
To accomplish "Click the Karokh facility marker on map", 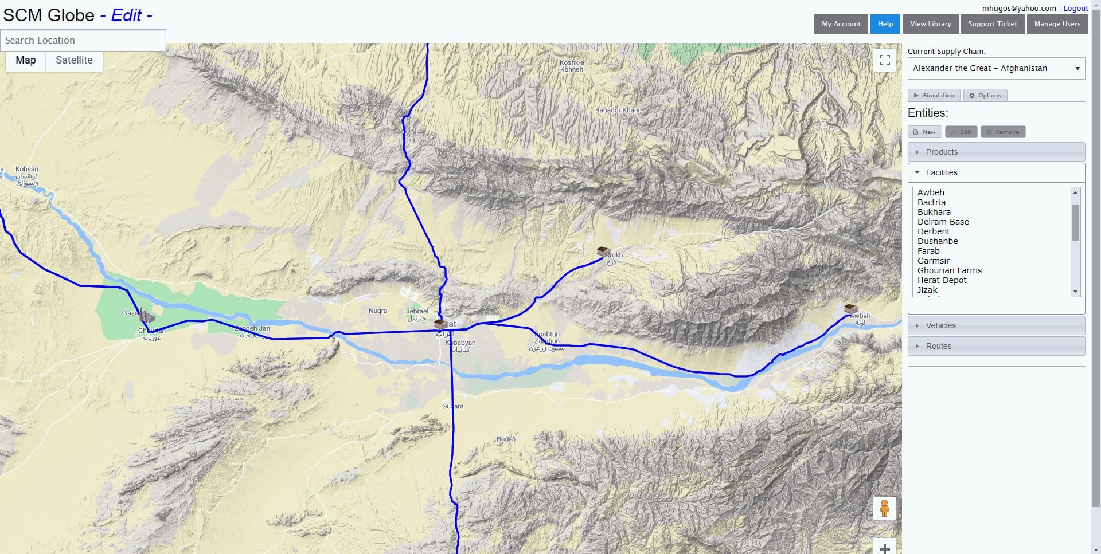I will tap(603, 251).
